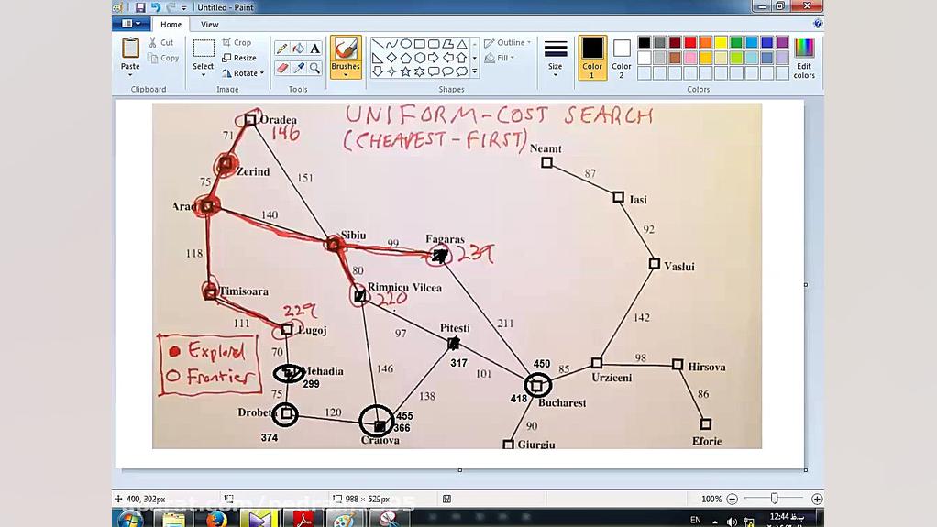Switch to the View ribbon tab
The image size is (937, 527).
tap(209, 25)
